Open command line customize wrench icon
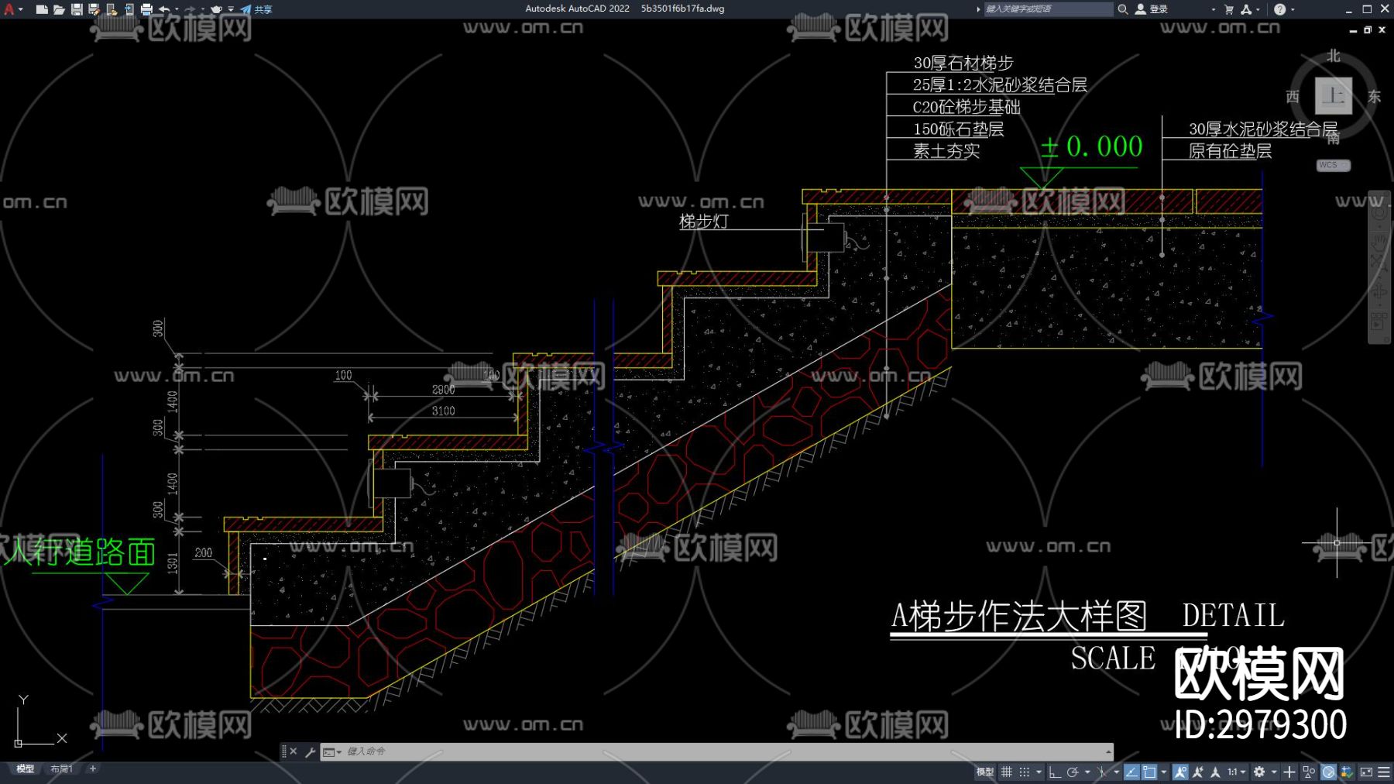This screenshot has height=784, width=1394. 310,751
